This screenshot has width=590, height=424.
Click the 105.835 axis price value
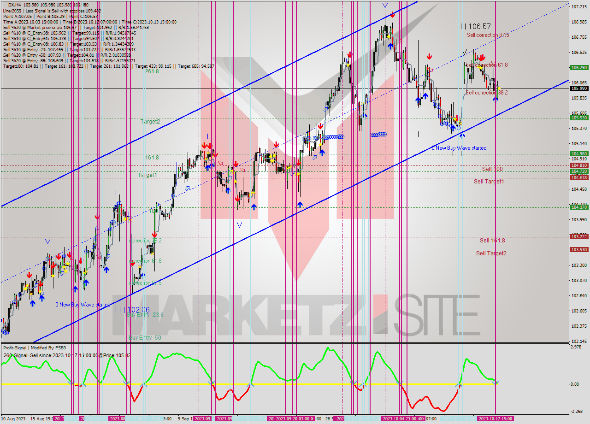click(x=578, y=98)
